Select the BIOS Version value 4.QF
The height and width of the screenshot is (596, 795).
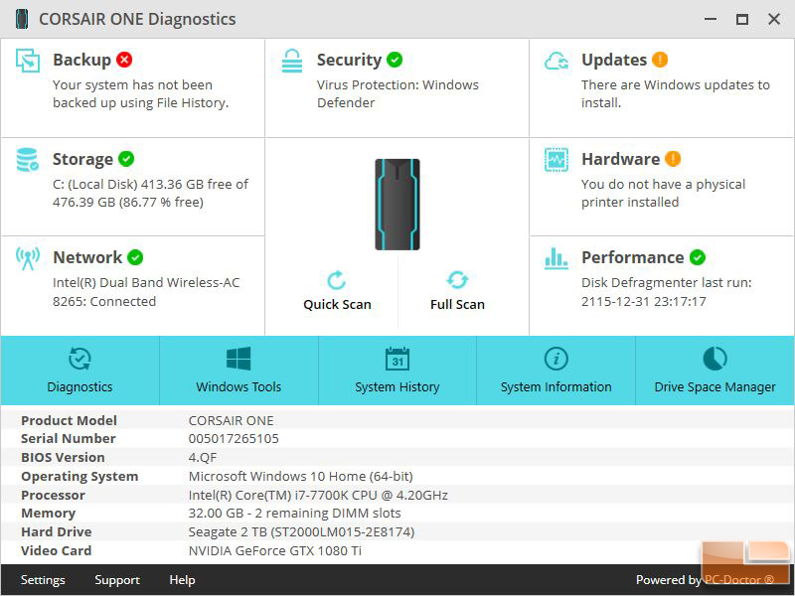203,458
